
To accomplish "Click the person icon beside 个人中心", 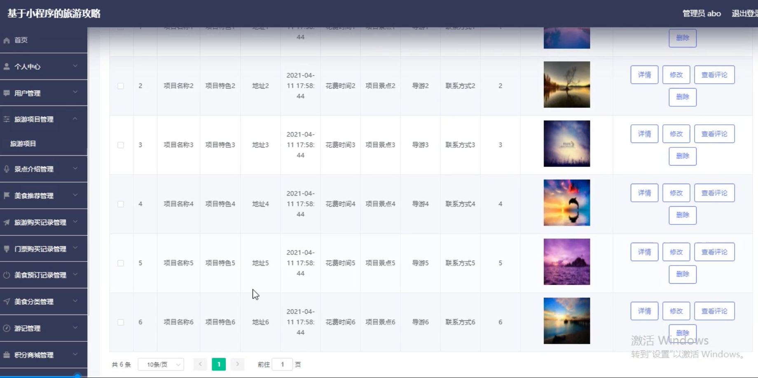I will 7,67.
